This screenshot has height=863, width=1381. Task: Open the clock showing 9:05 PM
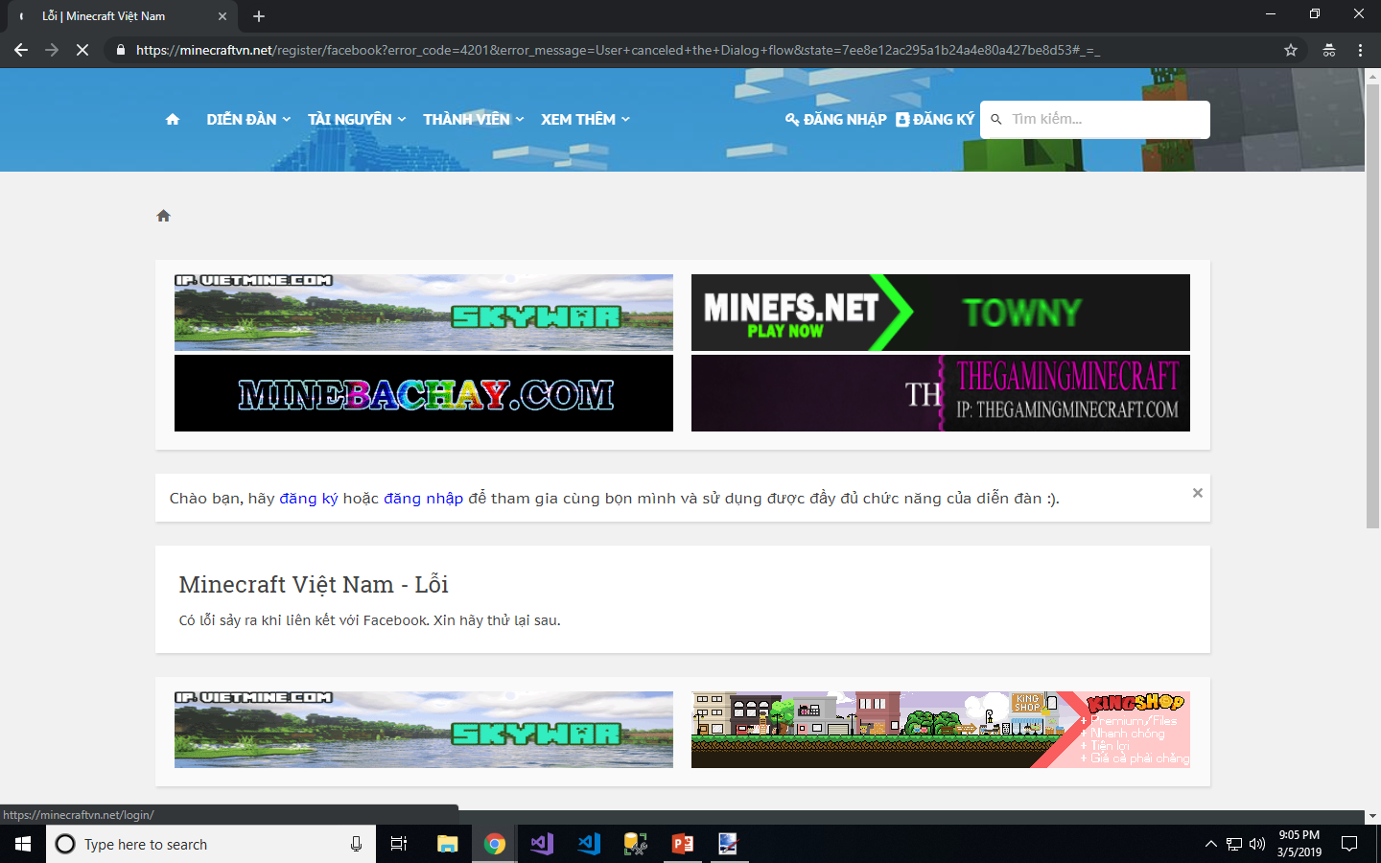tap(1299, 844)
